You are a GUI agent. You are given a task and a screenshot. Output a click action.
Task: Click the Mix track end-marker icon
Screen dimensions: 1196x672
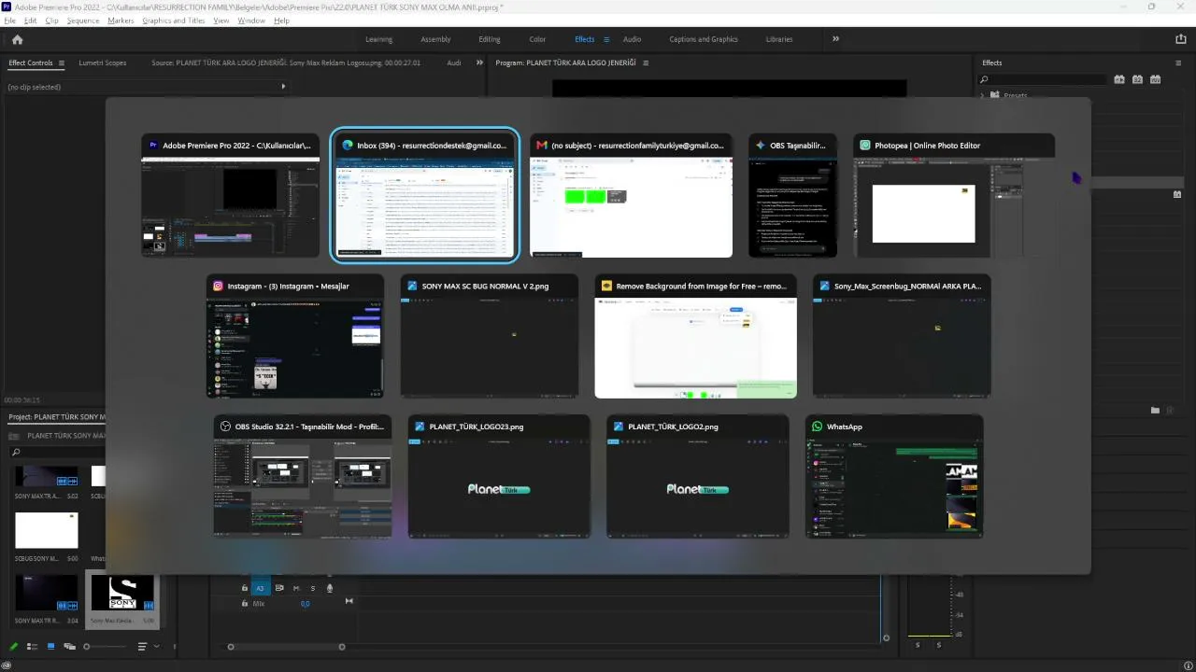[x=349, y=601]
